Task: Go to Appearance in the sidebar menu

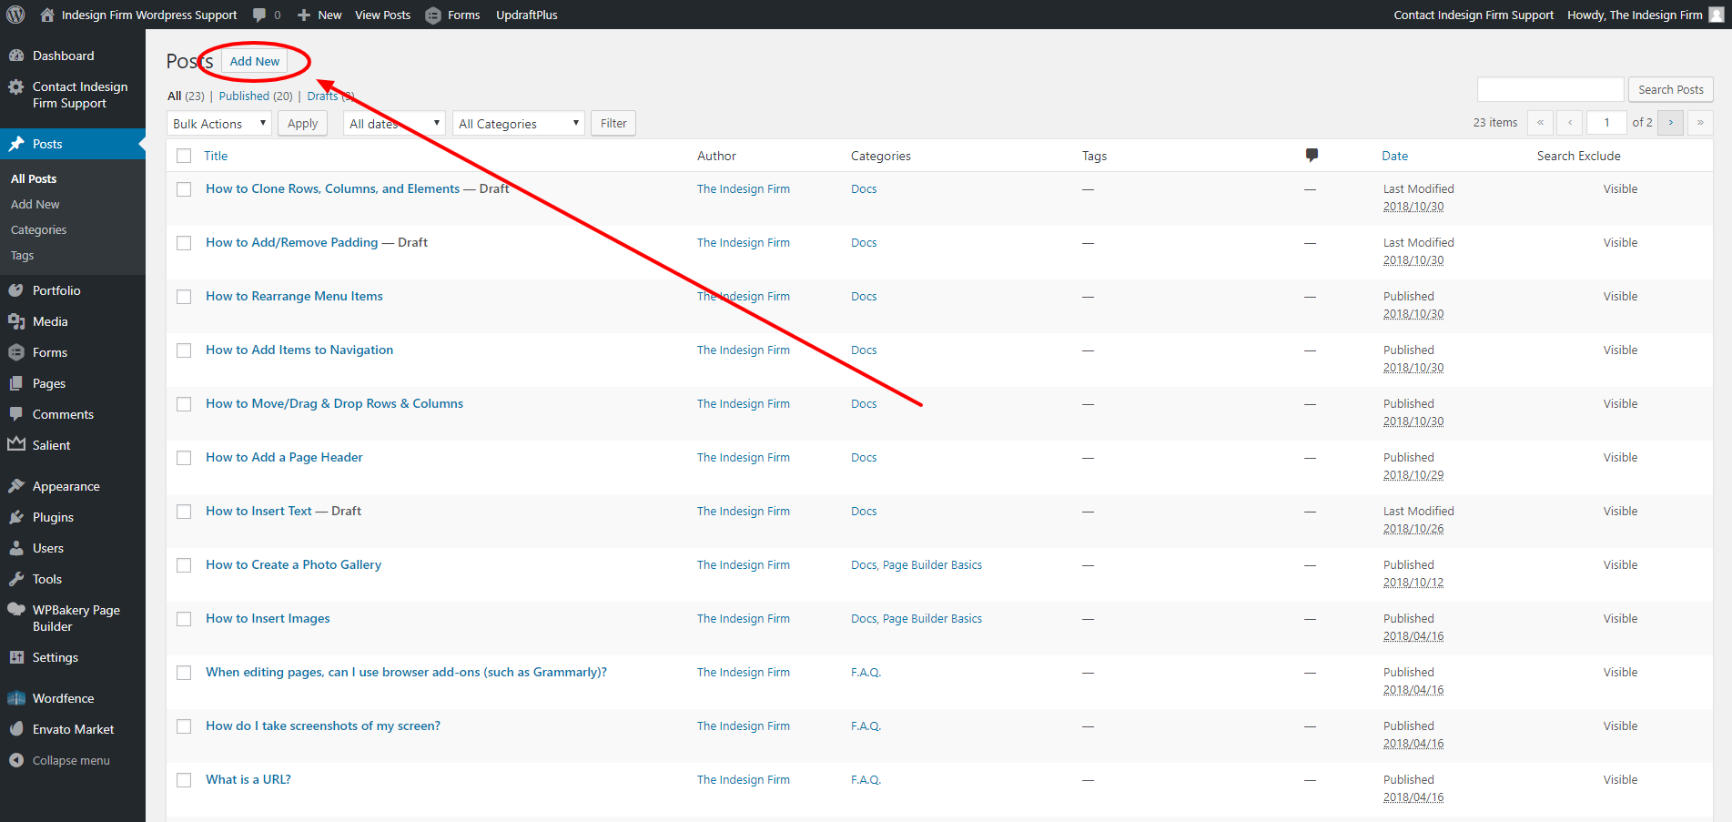Action: (66, 486)
